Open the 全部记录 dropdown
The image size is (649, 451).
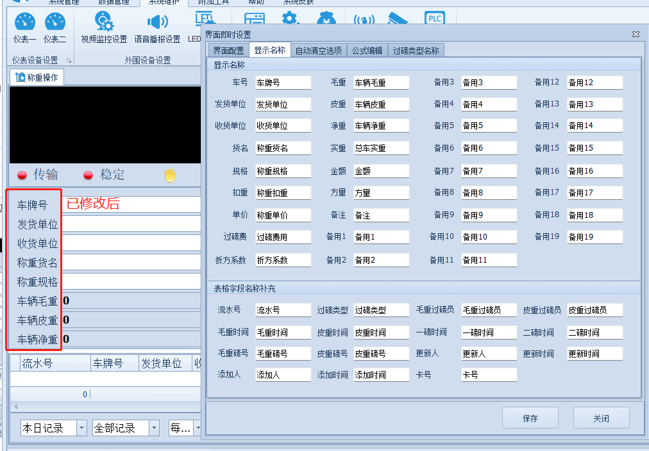point(154,428)
